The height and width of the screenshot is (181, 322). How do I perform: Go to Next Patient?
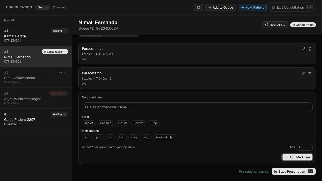coord(252,7)
